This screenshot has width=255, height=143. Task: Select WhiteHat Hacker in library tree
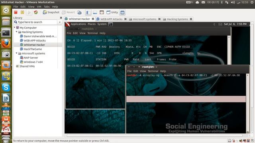click(x=33, y=45)
